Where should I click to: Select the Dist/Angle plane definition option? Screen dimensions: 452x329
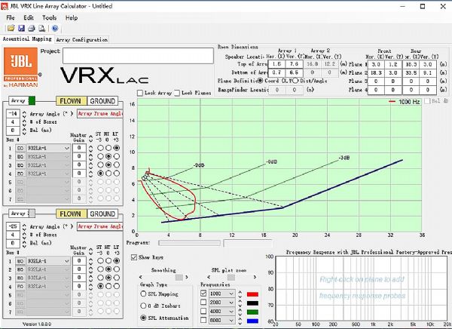pyautogui.click(x=295, y=81)
